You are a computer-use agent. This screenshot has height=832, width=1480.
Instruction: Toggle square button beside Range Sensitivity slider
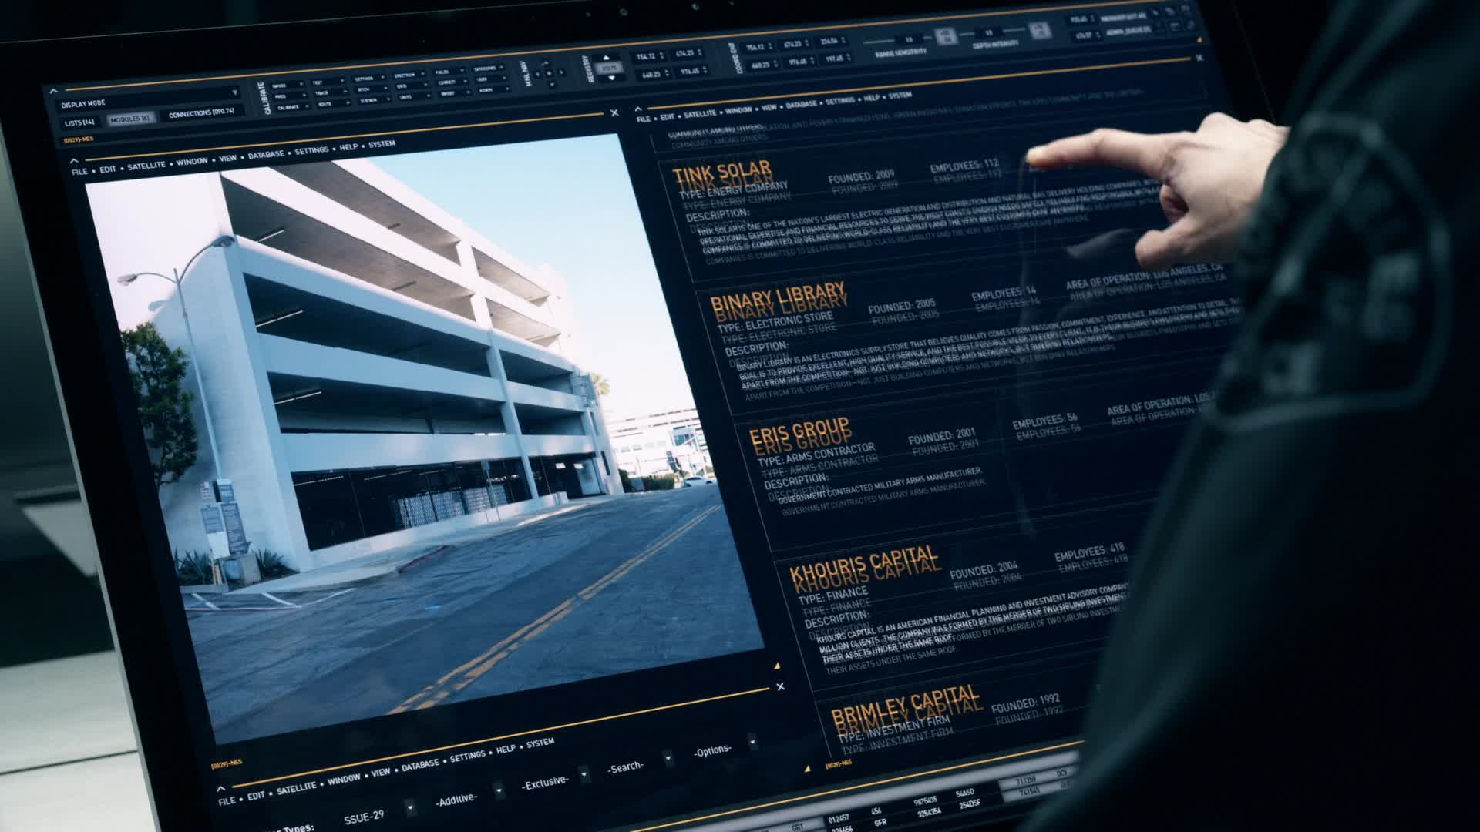(947, 35)
